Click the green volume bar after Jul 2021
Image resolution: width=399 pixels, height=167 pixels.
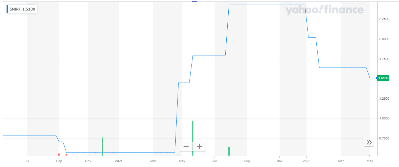click(229, 151)
